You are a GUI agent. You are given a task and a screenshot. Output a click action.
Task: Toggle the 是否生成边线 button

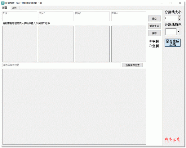tap(173, 43)
